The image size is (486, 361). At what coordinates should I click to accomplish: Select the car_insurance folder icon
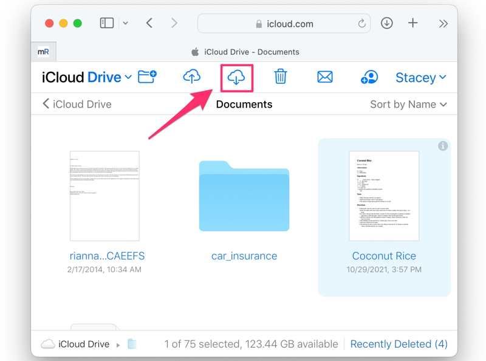[x=244, y=196]
